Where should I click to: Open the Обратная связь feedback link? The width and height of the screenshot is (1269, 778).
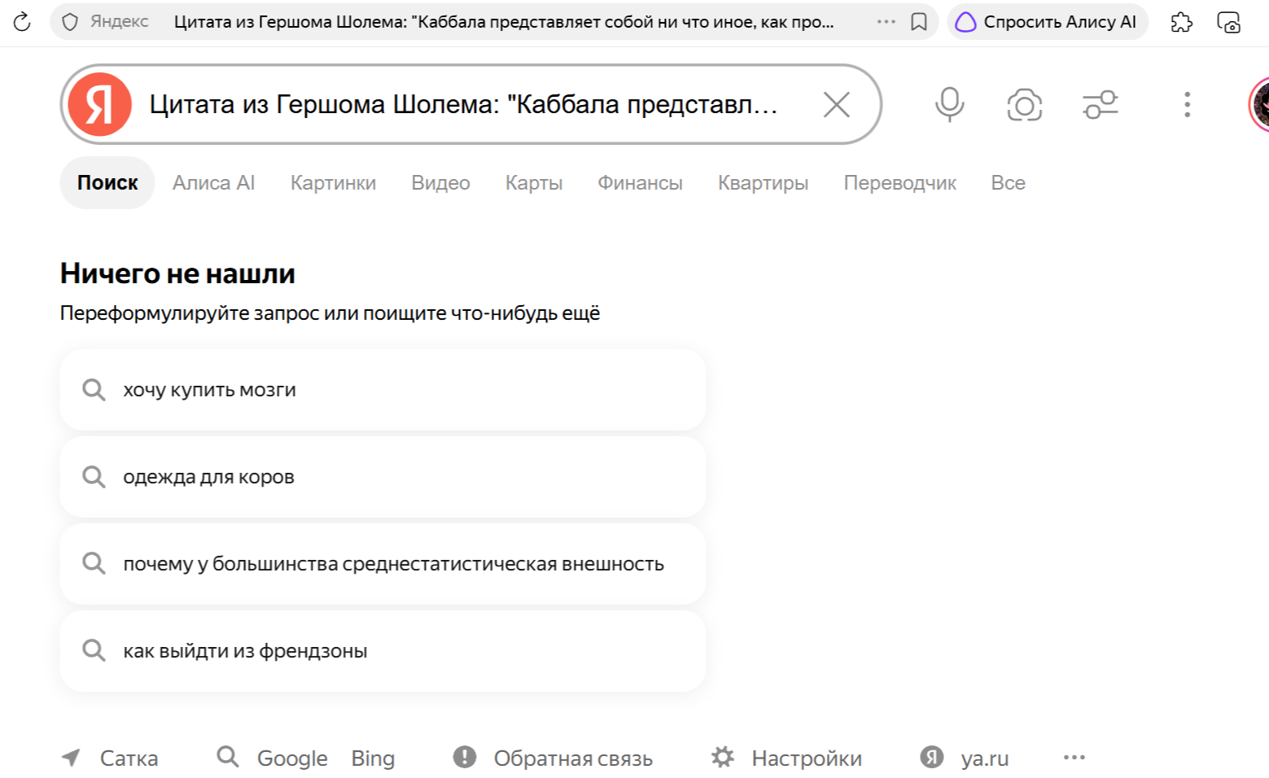(573, 758)
